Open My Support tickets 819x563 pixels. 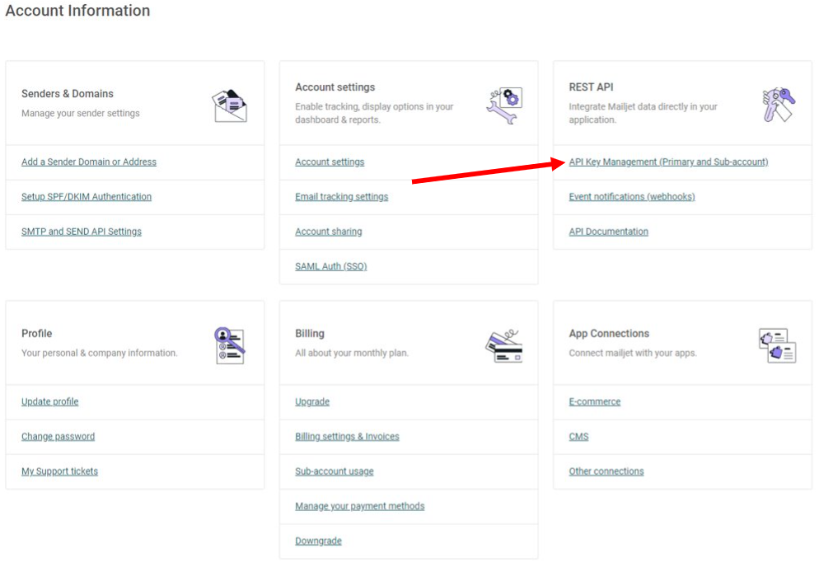tap(59, 472)
